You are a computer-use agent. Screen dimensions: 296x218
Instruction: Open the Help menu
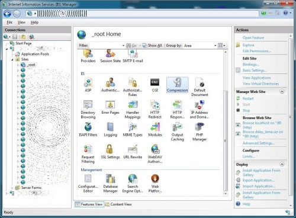pos(34,23)
